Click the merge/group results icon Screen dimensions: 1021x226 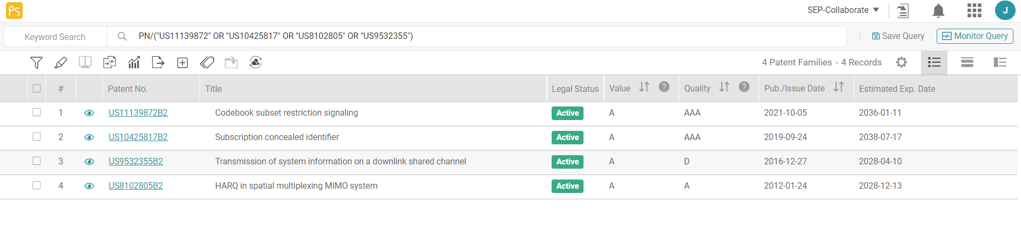click(109, 63)
